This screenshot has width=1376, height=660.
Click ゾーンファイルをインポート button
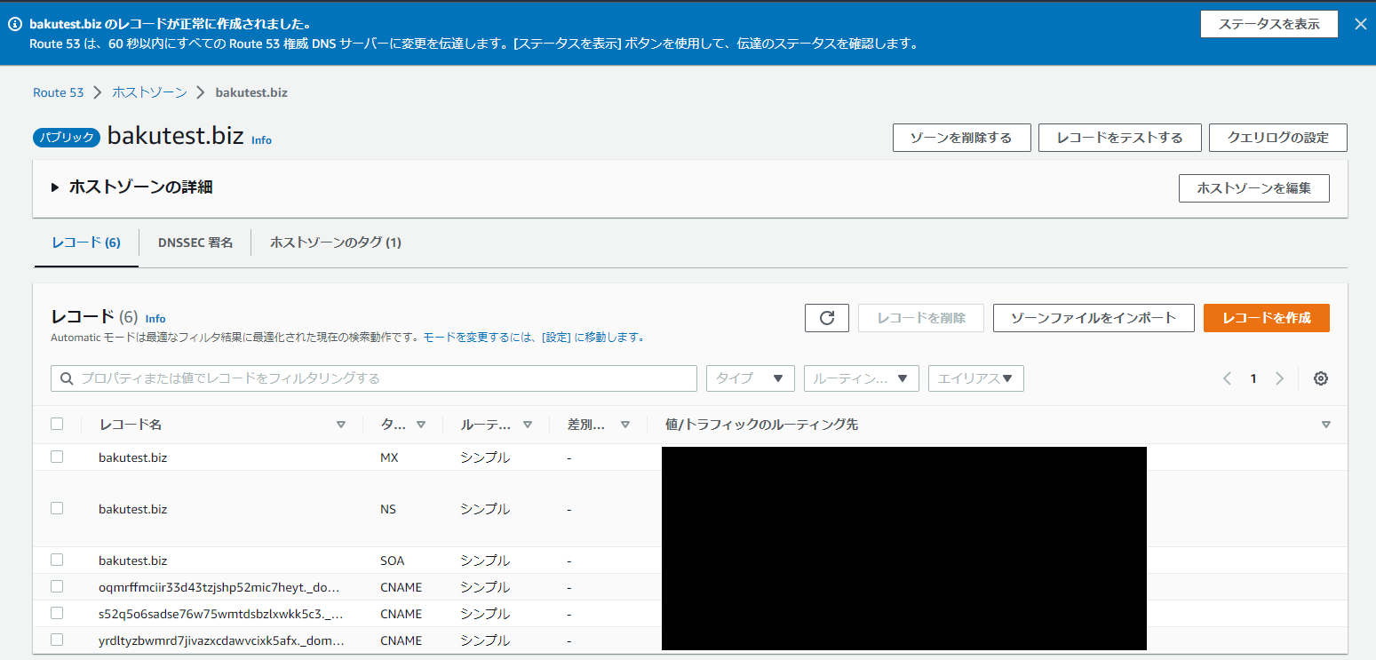click(1094, 318)
